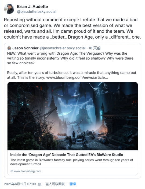This screenshot has width=145, height=189.
Task: Open the www.bloomberg.com domain footer link
Action: click(x=27, y=171)
